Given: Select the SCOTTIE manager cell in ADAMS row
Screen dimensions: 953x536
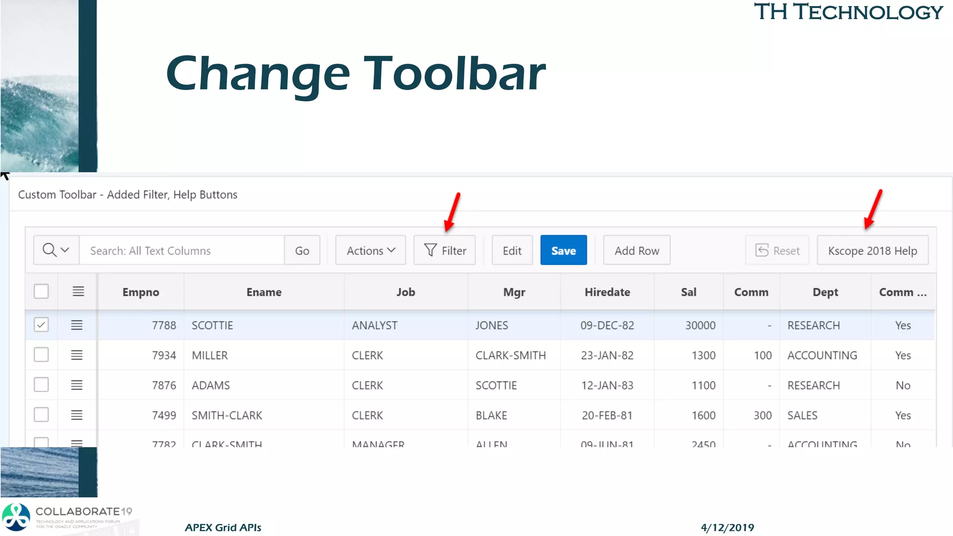Looking at the screenshot, I should pos(514,385).
